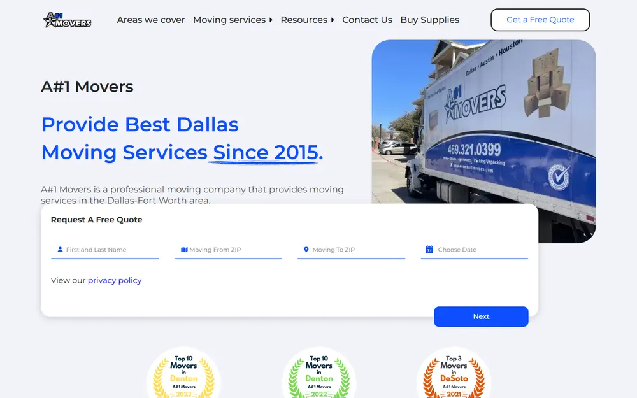Open the Moving services menu
This screenshot has width=637, height=398.
tap(229, 20)
